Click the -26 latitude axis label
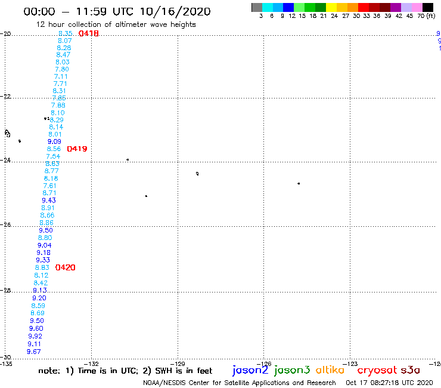The width and height of the screenshot is (441, 388). click(5, 224)
